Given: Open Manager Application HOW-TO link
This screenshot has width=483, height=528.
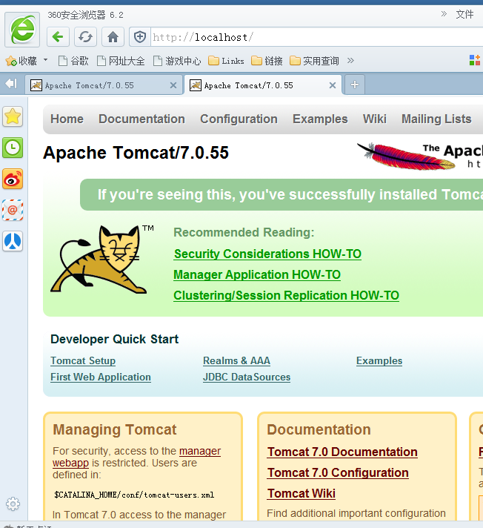Looking at the screenshot, I should (x=257, y=275).
